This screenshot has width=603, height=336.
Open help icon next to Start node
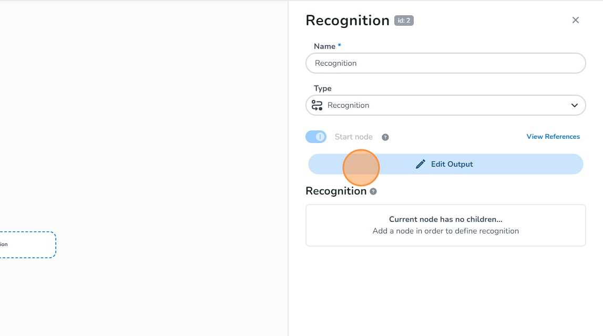tap(385, 137)
